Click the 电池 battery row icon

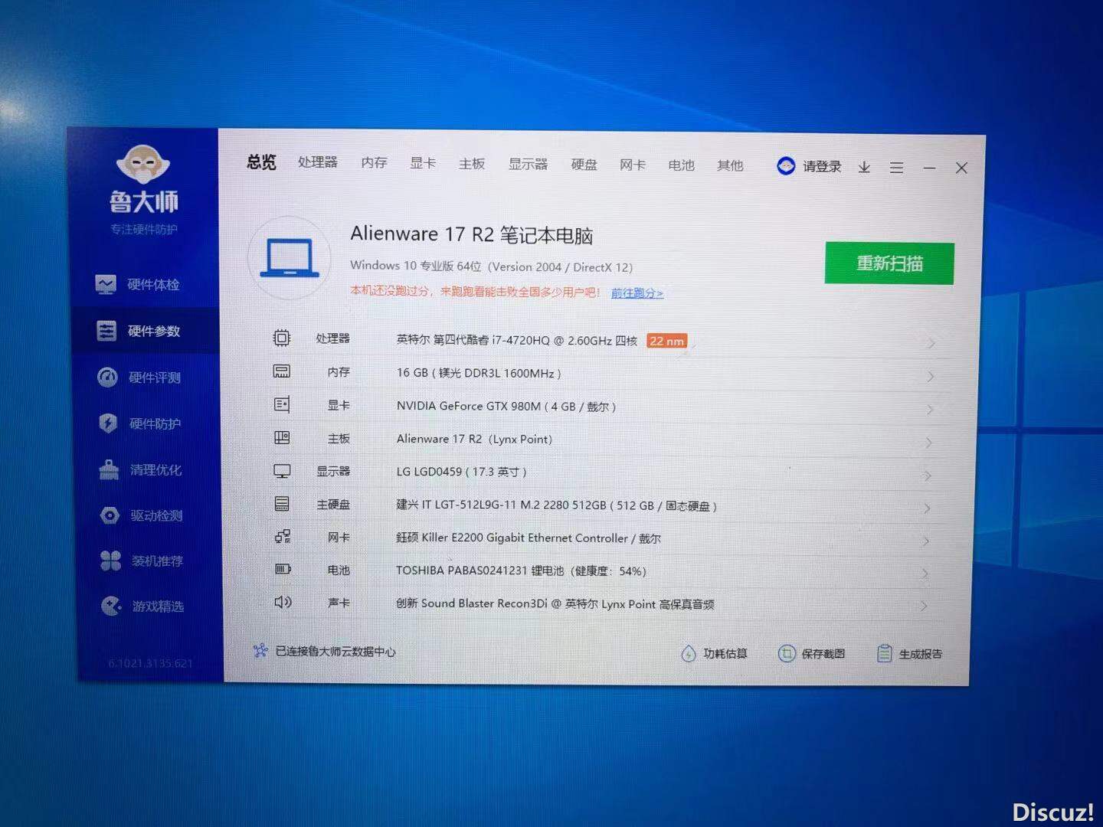[283, 569]
